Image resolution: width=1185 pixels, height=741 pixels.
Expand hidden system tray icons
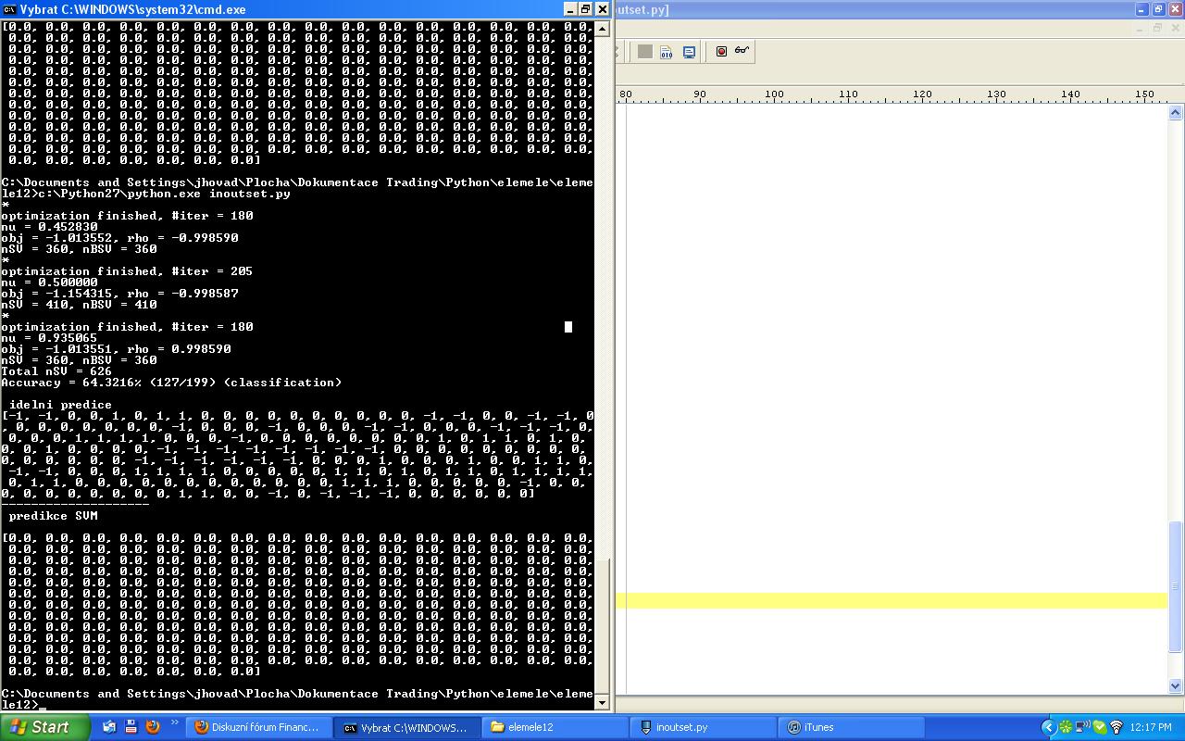[1048, 727]
